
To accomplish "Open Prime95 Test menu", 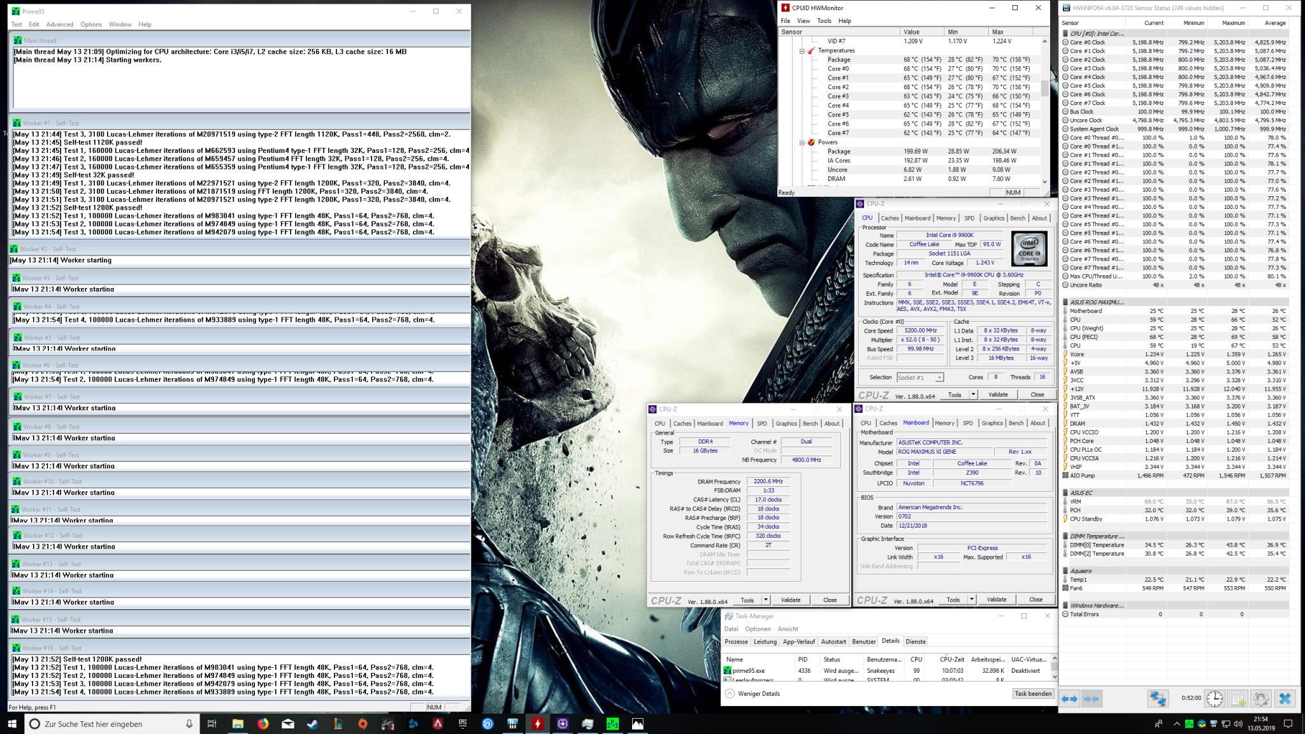I will click(x=17, y=24).
